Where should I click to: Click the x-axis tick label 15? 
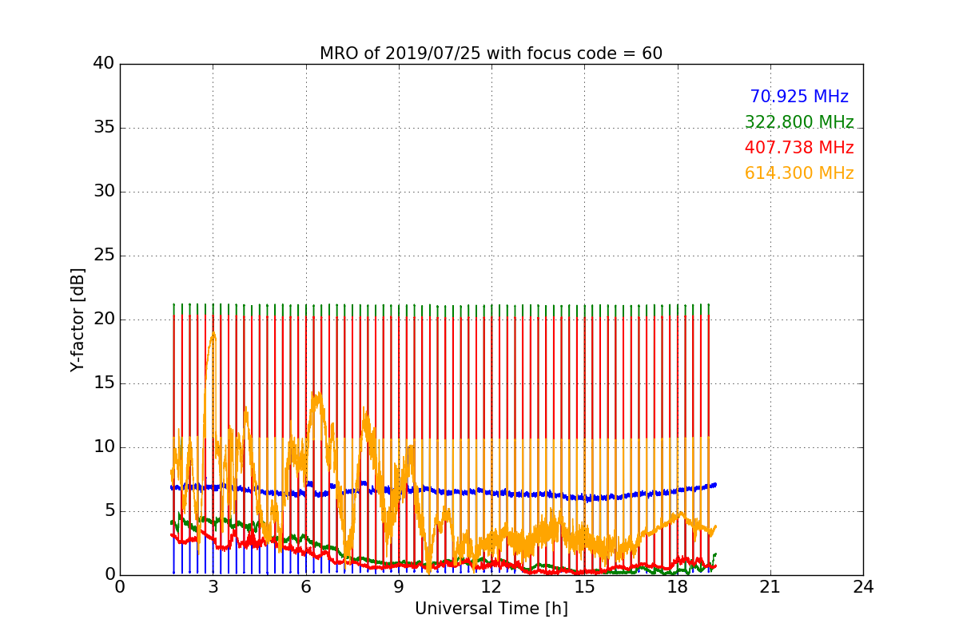pos(584,587)
